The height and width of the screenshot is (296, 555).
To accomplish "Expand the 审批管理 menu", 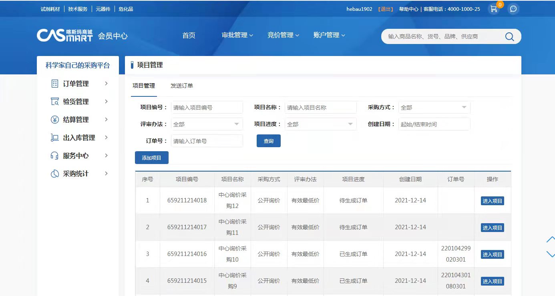I will point(237,35).
